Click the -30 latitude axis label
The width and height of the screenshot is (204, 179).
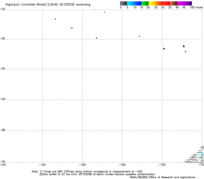2,162
